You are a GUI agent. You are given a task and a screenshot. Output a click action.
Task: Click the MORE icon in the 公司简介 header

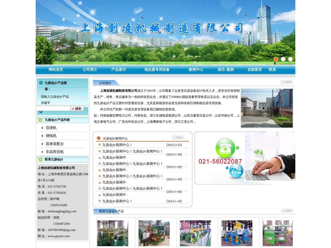286,82
